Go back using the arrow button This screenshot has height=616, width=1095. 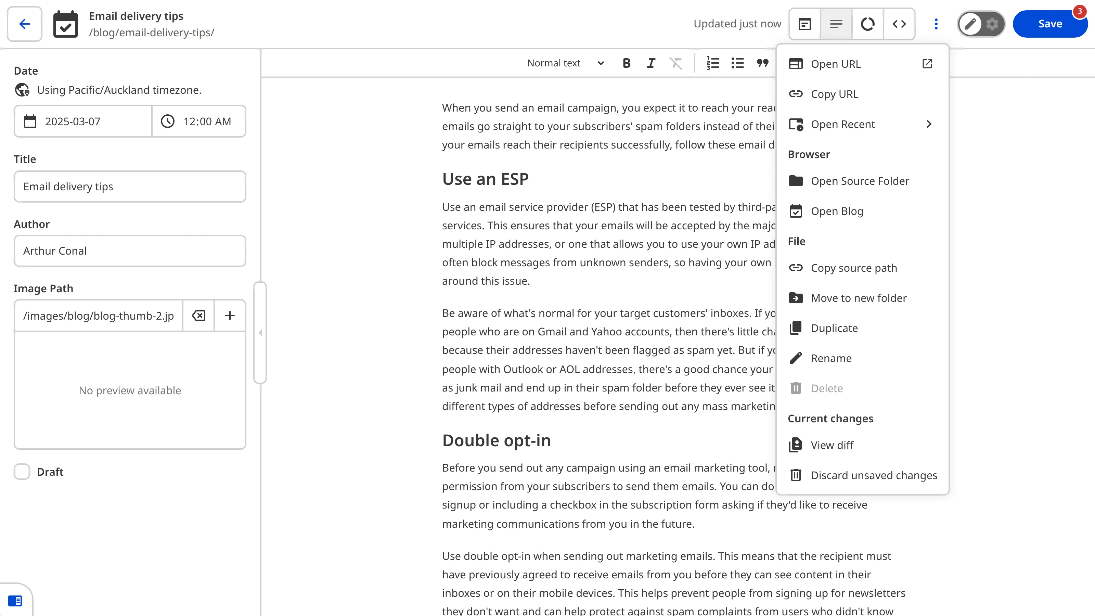coord(24,24)
